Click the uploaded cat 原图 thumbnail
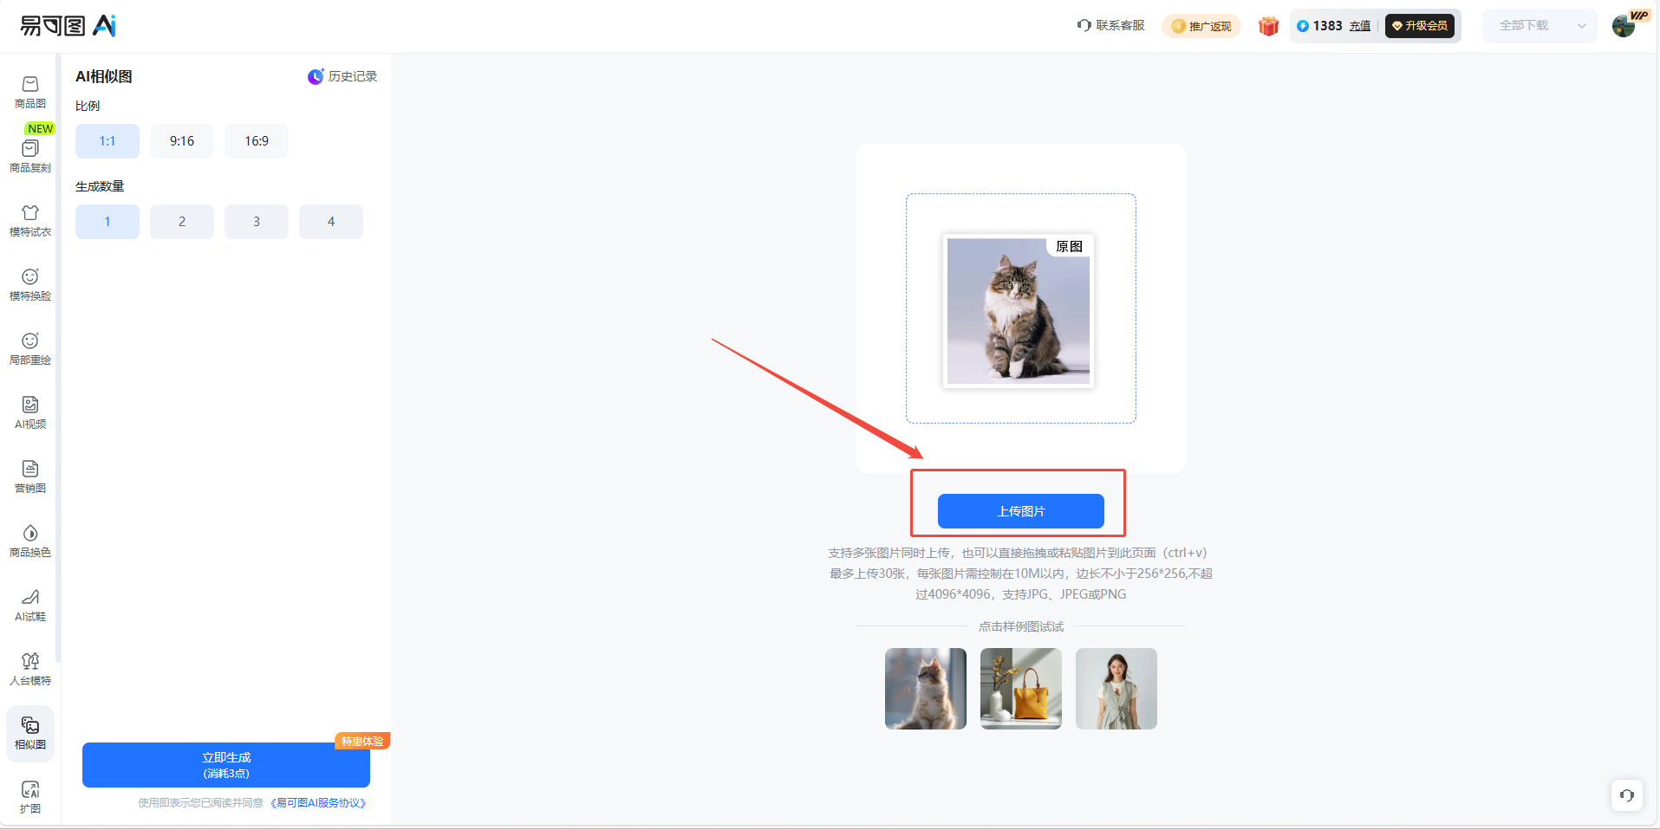Image resolution: width=1660 pixels, height=830 pixels. tap(1019, 311)
